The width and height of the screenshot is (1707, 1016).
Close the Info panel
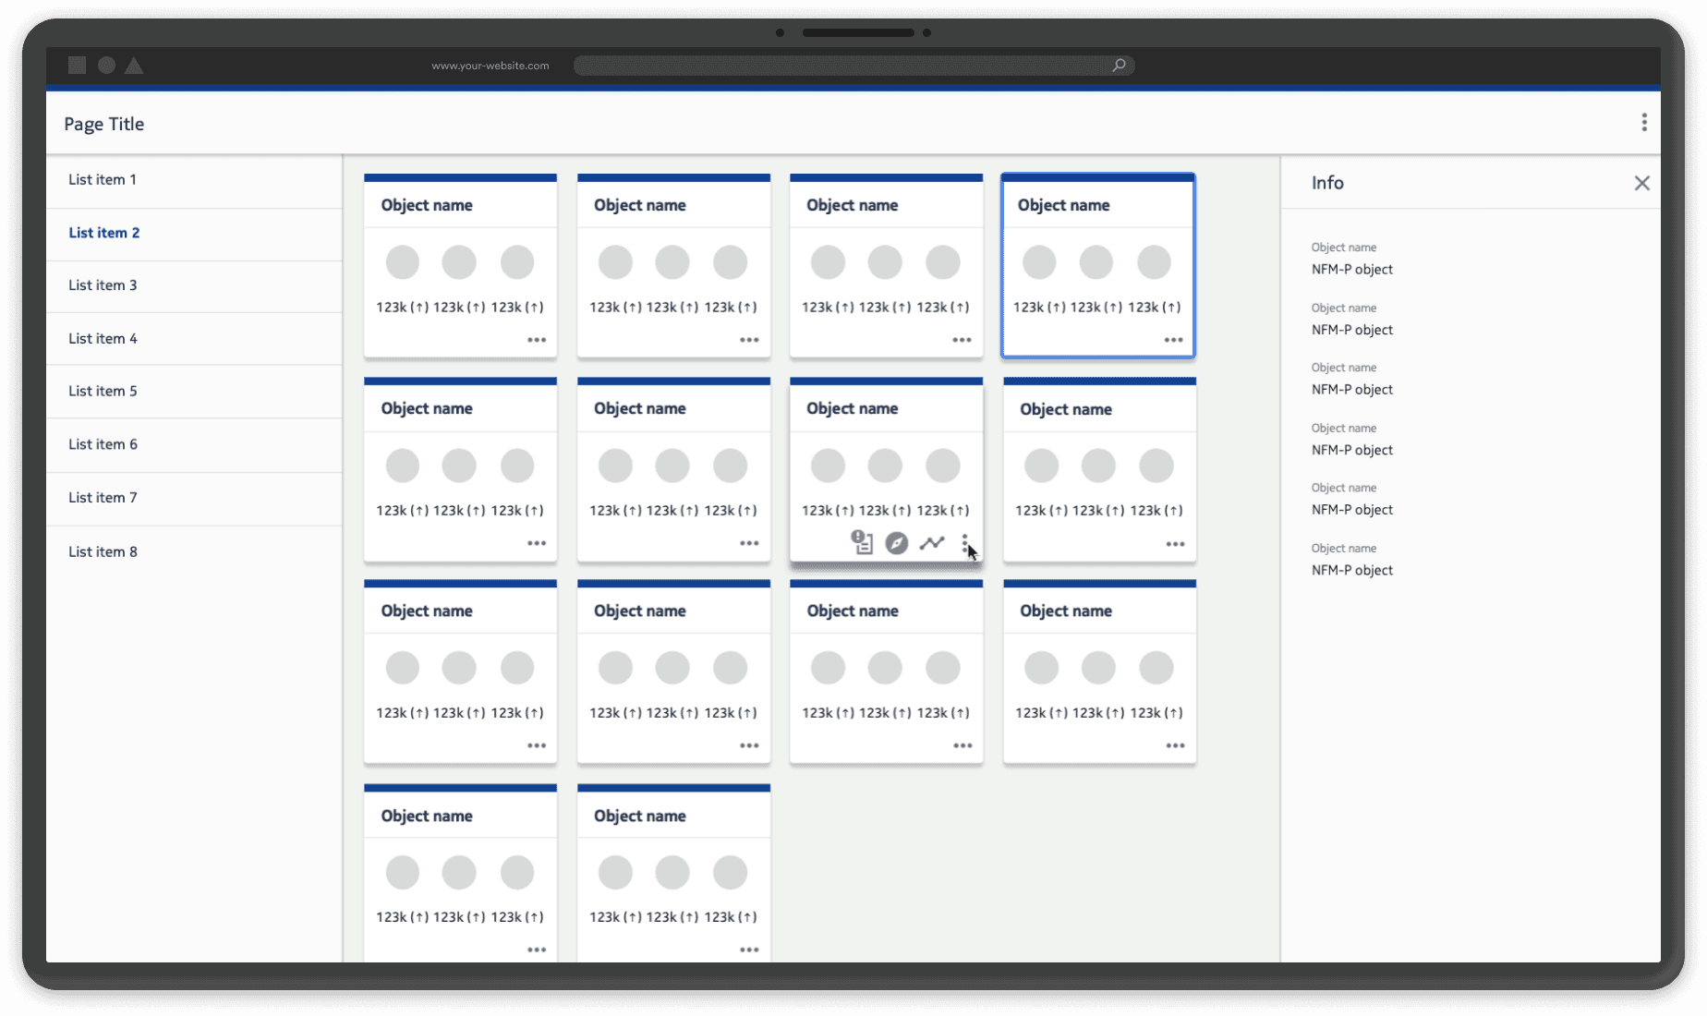[1642, 183]
